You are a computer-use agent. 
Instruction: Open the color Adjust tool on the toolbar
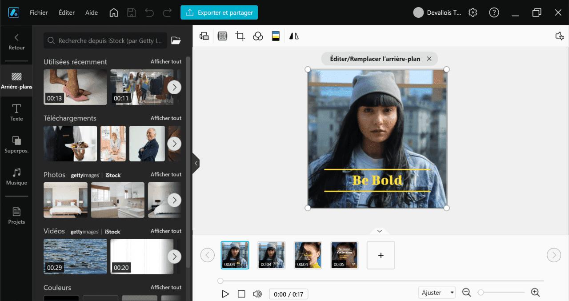click(x=276, y=36)
